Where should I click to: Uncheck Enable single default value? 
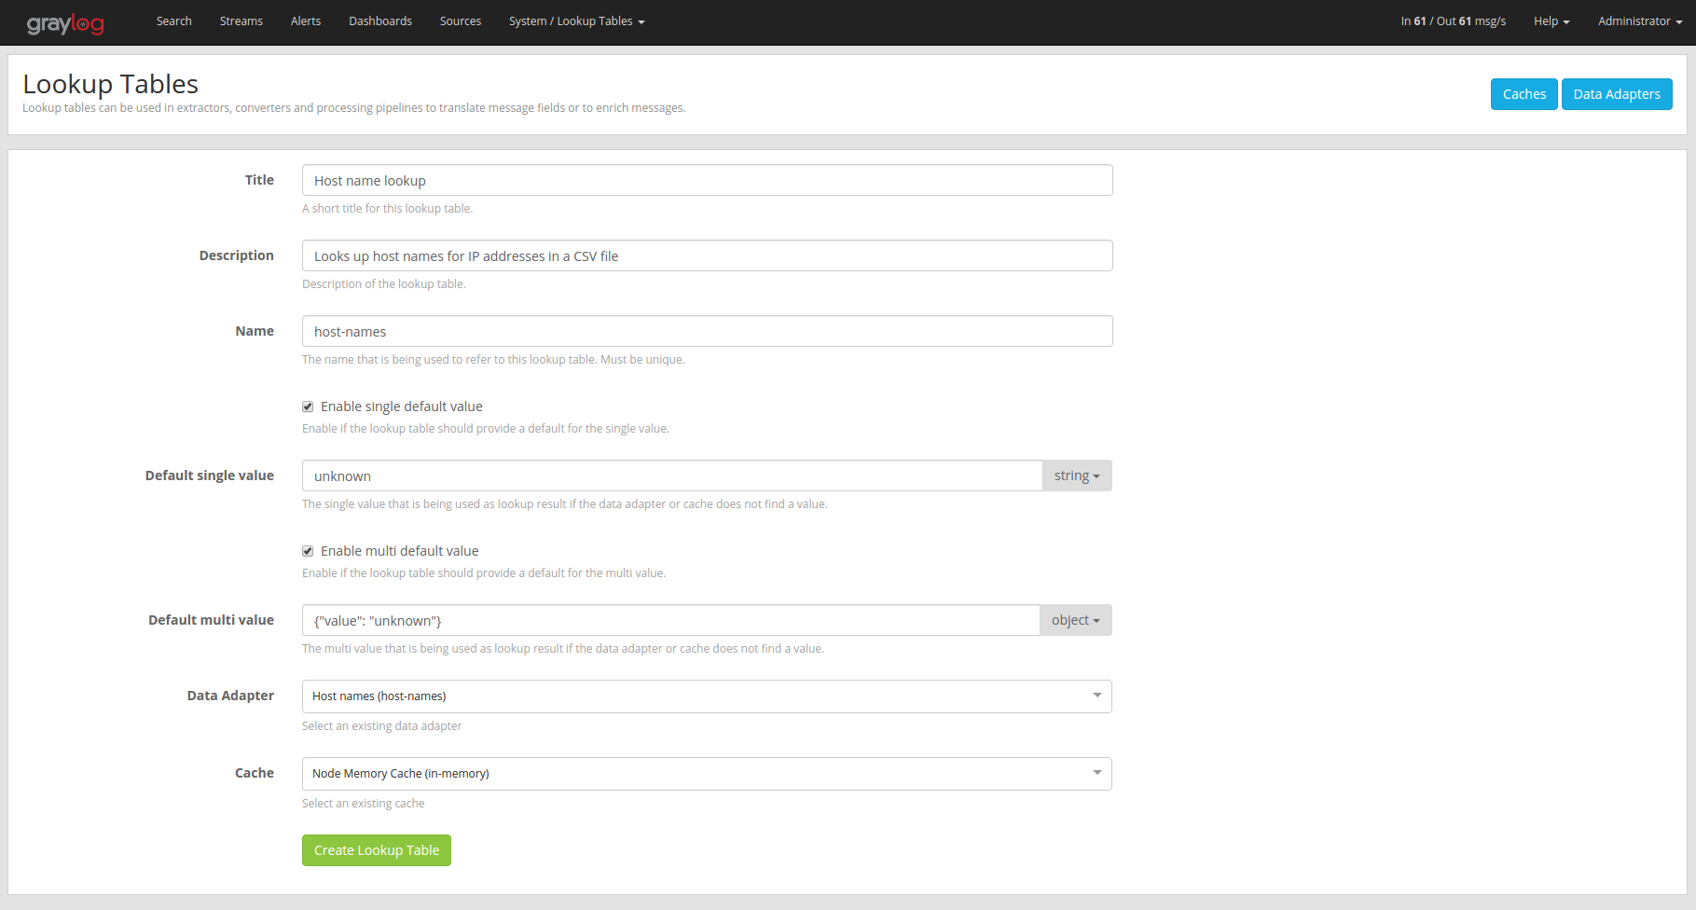point(308,407)
